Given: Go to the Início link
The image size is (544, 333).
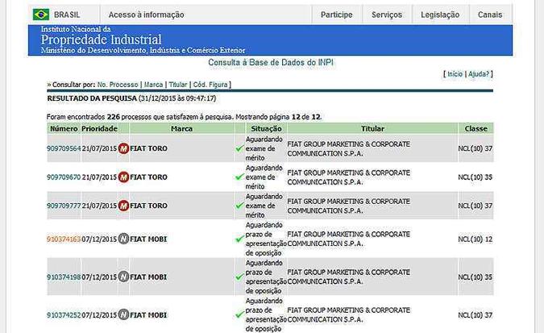Looking at the screenshot, I should (455, 74).
